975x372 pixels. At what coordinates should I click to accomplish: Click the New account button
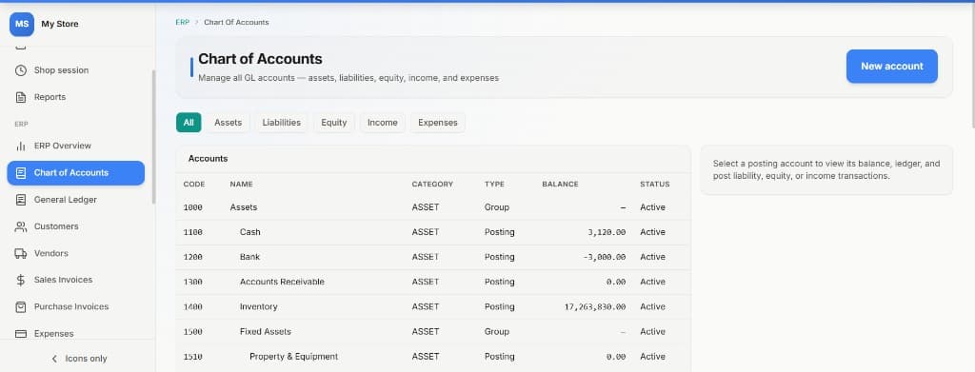[x=891, y=67]
